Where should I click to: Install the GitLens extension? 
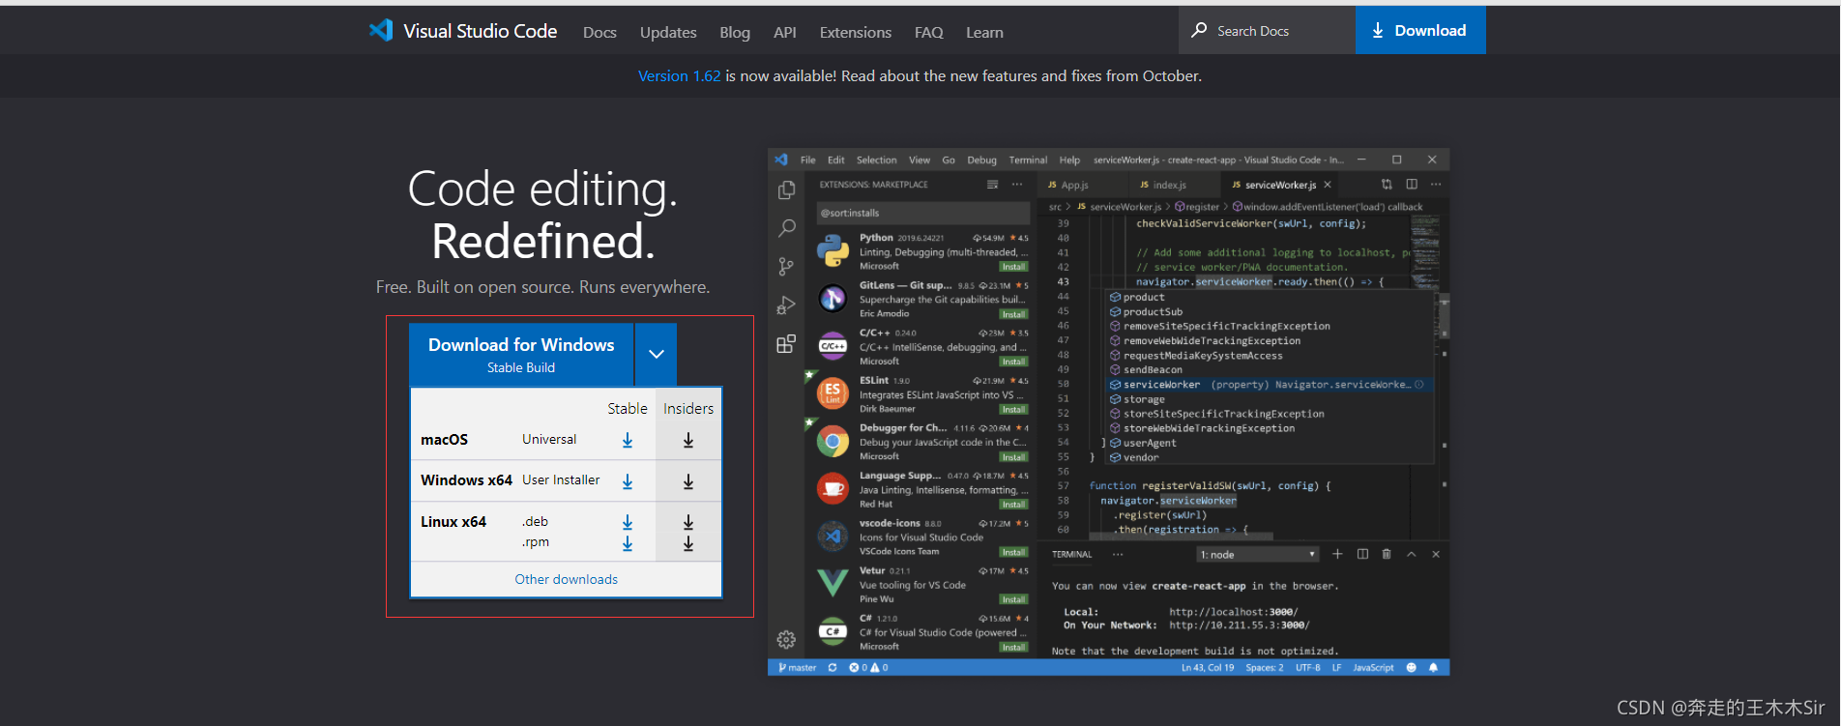[1013, 314]
